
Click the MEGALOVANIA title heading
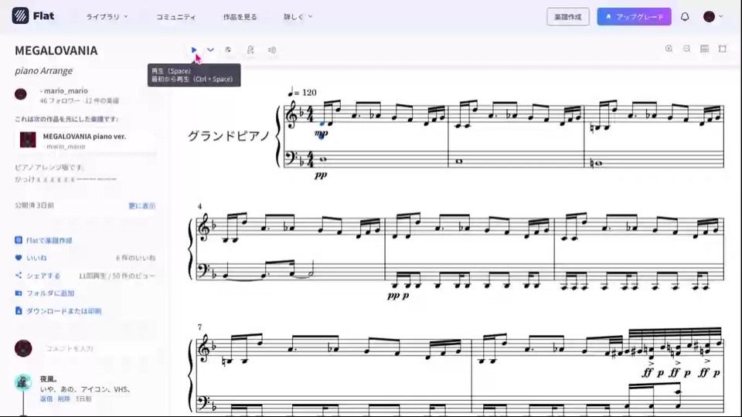coord(56,51)
